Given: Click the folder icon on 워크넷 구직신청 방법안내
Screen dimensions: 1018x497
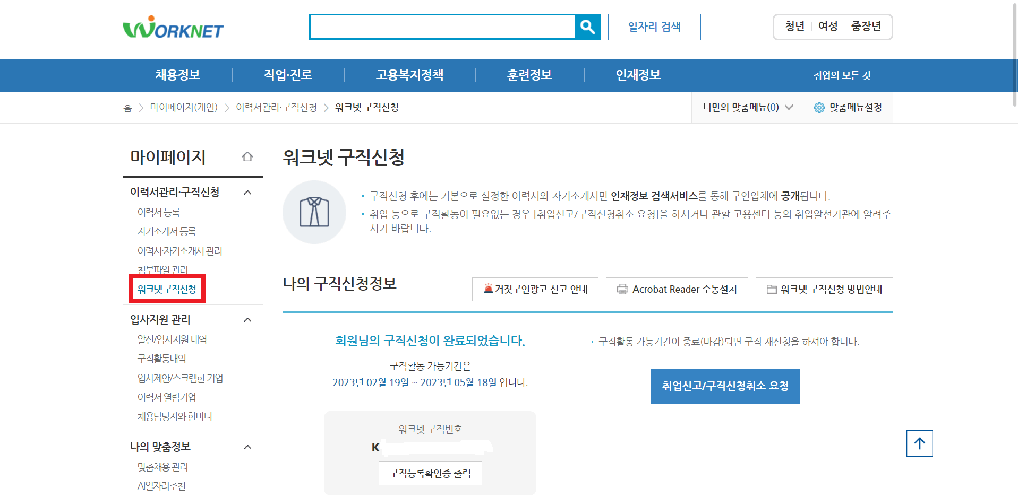Looking at the screenshot, I should point(772,289).
